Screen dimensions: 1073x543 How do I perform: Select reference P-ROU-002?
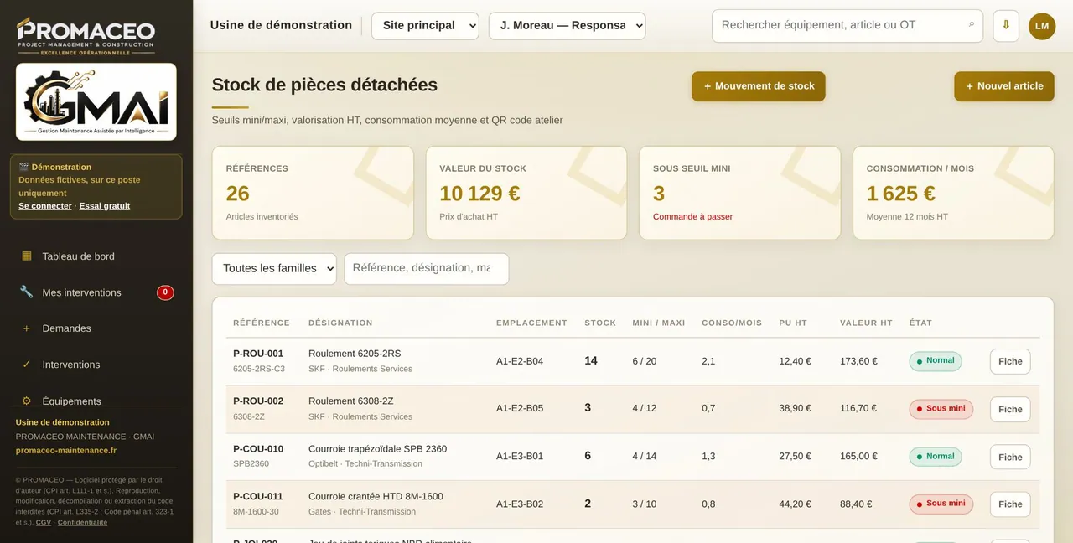(x=258, y=401)
